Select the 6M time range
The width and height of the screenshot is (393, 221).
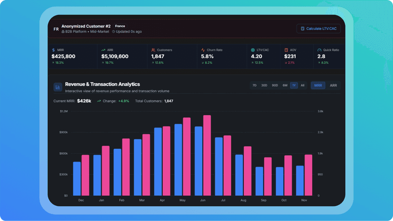(x=285, y=85)
